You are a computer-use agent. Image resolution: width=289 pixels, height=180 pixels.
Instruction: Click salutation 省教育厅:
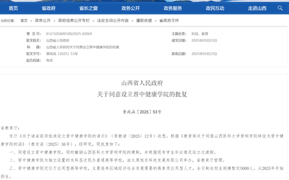pyautogui.click(x=10, y=128)
